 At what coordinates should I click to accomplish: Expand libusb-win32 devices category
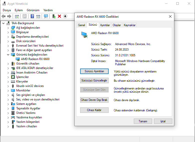8,86
